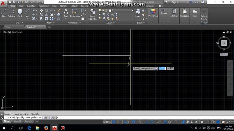This screenshot has height=131, width=234.
Task: Open the Properties panel button
Action: pyautogui.click(x=153, y=13)
